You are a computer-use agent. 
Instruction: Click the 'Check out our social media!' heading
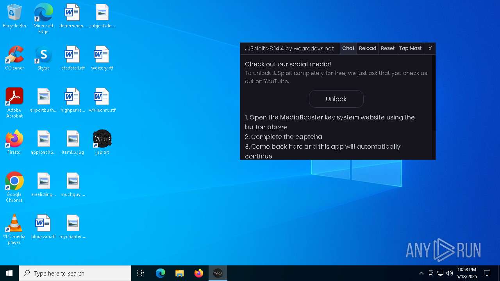(288, 64)
